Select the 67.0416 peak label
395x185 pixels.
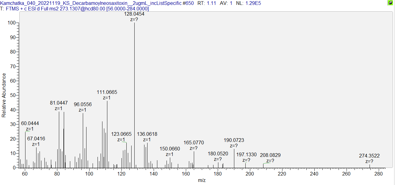36,139
